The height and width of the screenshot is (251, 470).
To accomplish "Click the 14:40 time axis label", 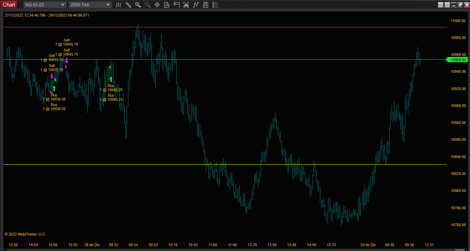I will [x=312, y=245].
